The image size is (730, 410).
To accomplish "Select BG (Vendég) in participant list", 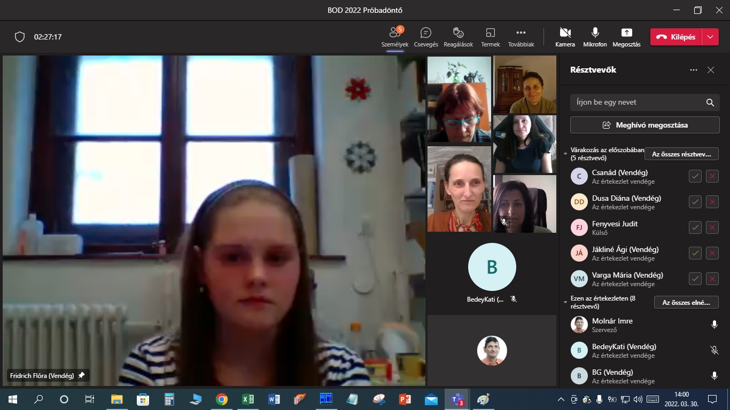I will click(644, 376).
